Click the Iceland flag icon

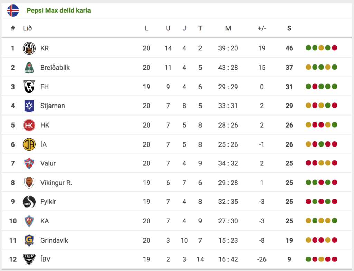[13, 10]
